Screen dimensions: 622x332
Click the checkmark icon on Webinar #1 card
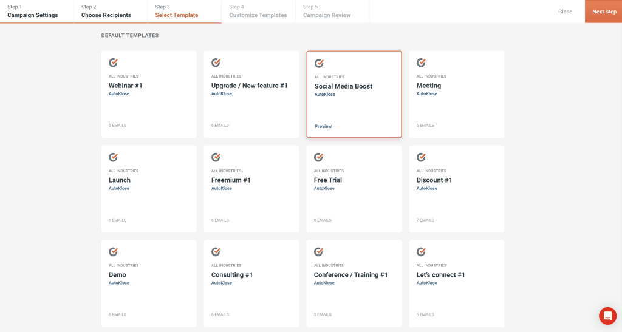tap(114, 63)
